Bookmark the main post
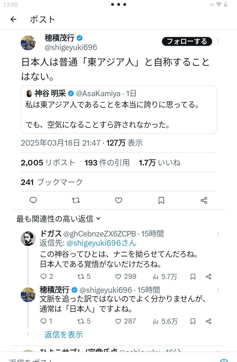Viewport: 237px width, 362px height. (161, 200)
